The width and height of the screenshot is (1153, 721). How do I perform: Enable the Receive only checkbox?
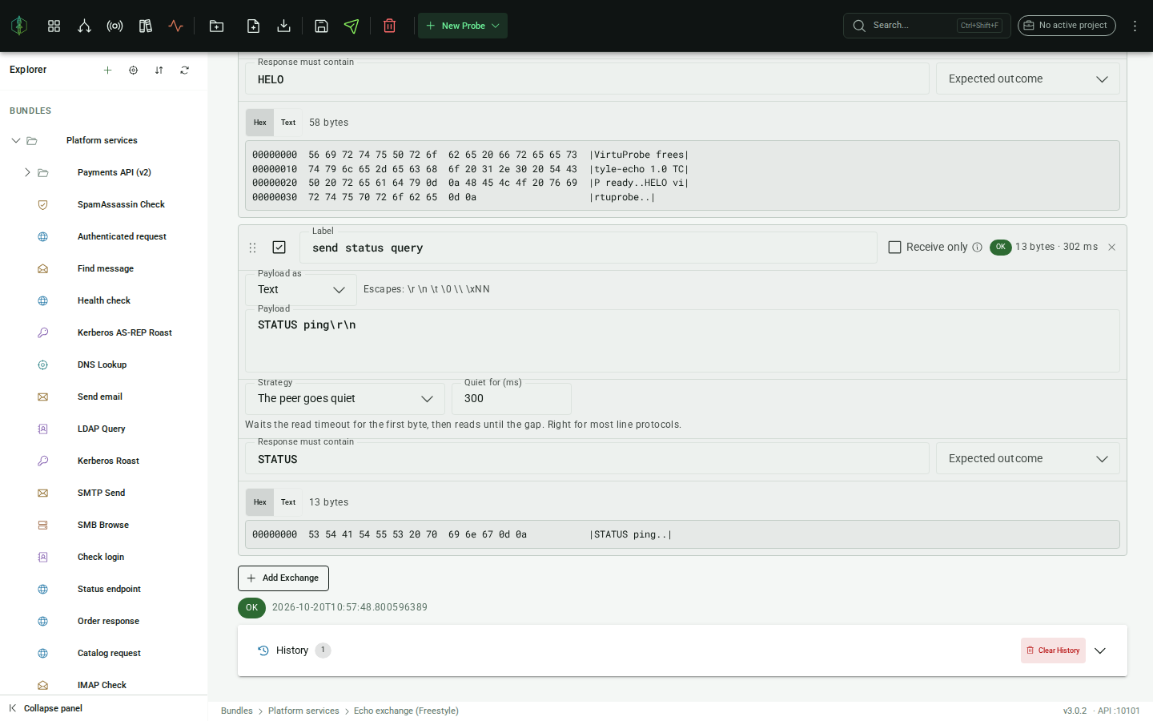pos(894,247)
